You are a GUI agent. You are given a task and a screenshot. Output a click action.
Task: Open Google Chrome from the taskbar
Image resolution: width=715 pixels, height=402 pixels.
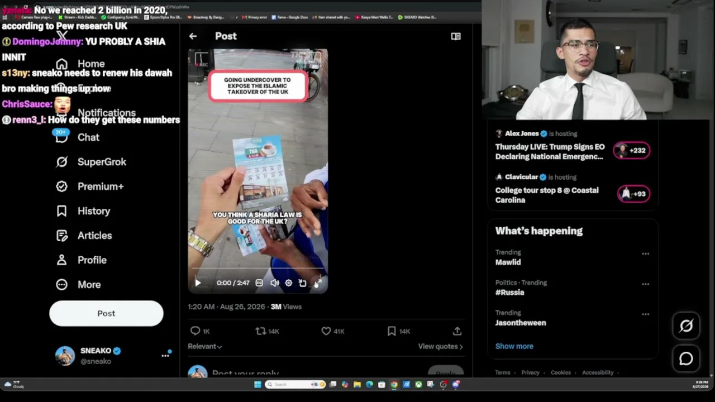(x=394, y=384)
